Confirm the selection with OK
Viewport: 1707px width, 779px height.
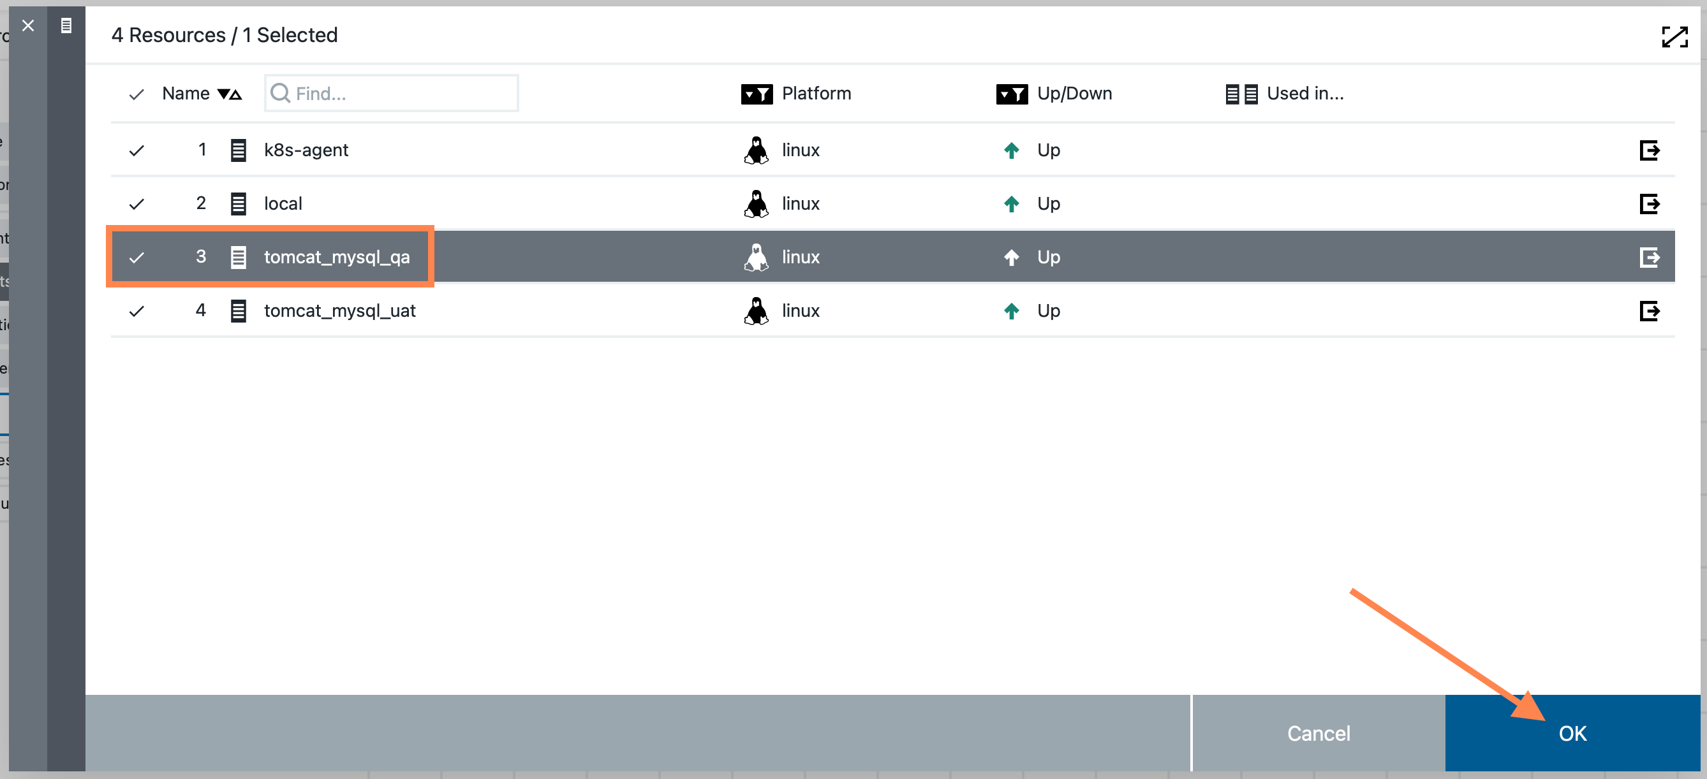pyautogui.click(x=1572, y=733)
